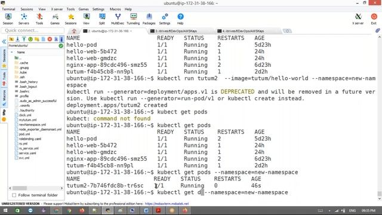This screenshot has width=382, height=215.
Task: Open the Macros menu
Action: click(x=115, y=9)
